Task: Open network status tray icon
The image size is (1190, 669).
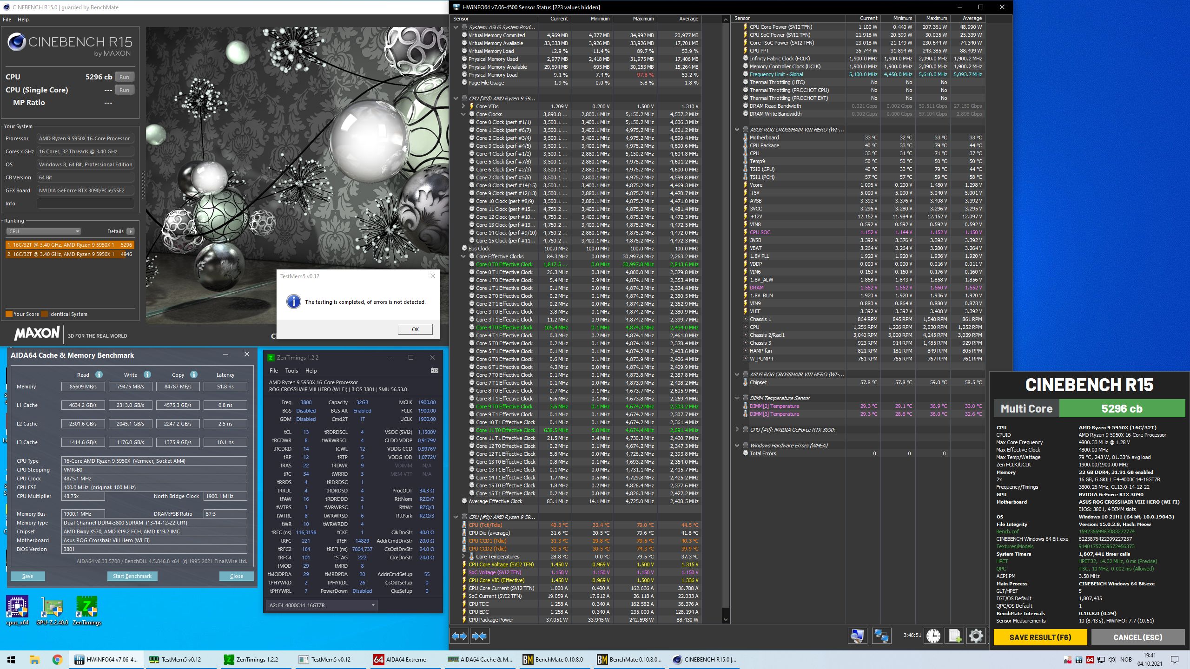Action: pos(1101,660)
